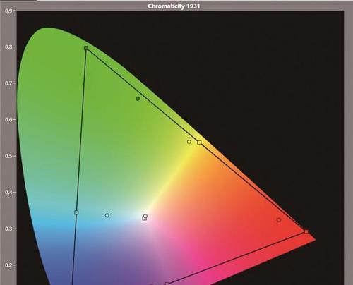Select the white point target square marker

[x=144, y=219]
